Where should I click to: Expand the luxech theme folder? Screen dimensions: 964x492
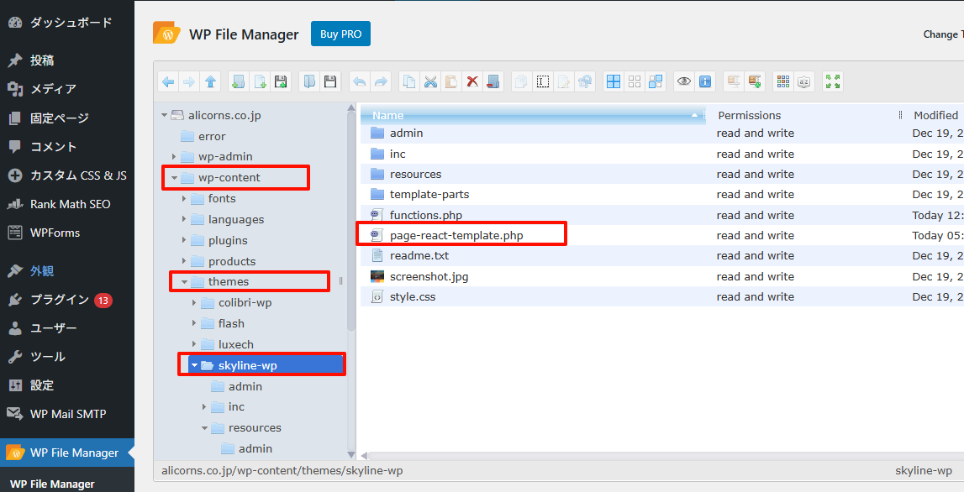tap(194, 345)
